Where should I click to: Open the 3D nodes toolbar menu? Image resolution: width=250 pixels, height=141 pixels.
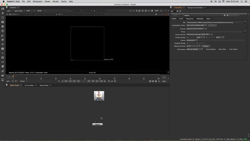tap(3, 49)
